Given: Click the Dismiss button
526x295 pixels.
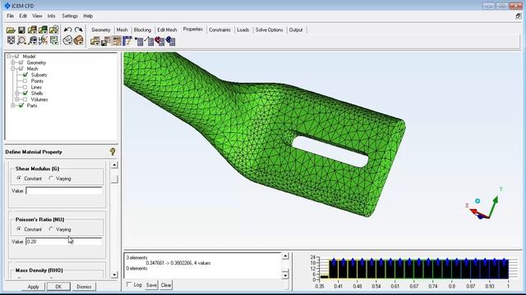Looking at the screenshot, I should click(x=84, y=287).
